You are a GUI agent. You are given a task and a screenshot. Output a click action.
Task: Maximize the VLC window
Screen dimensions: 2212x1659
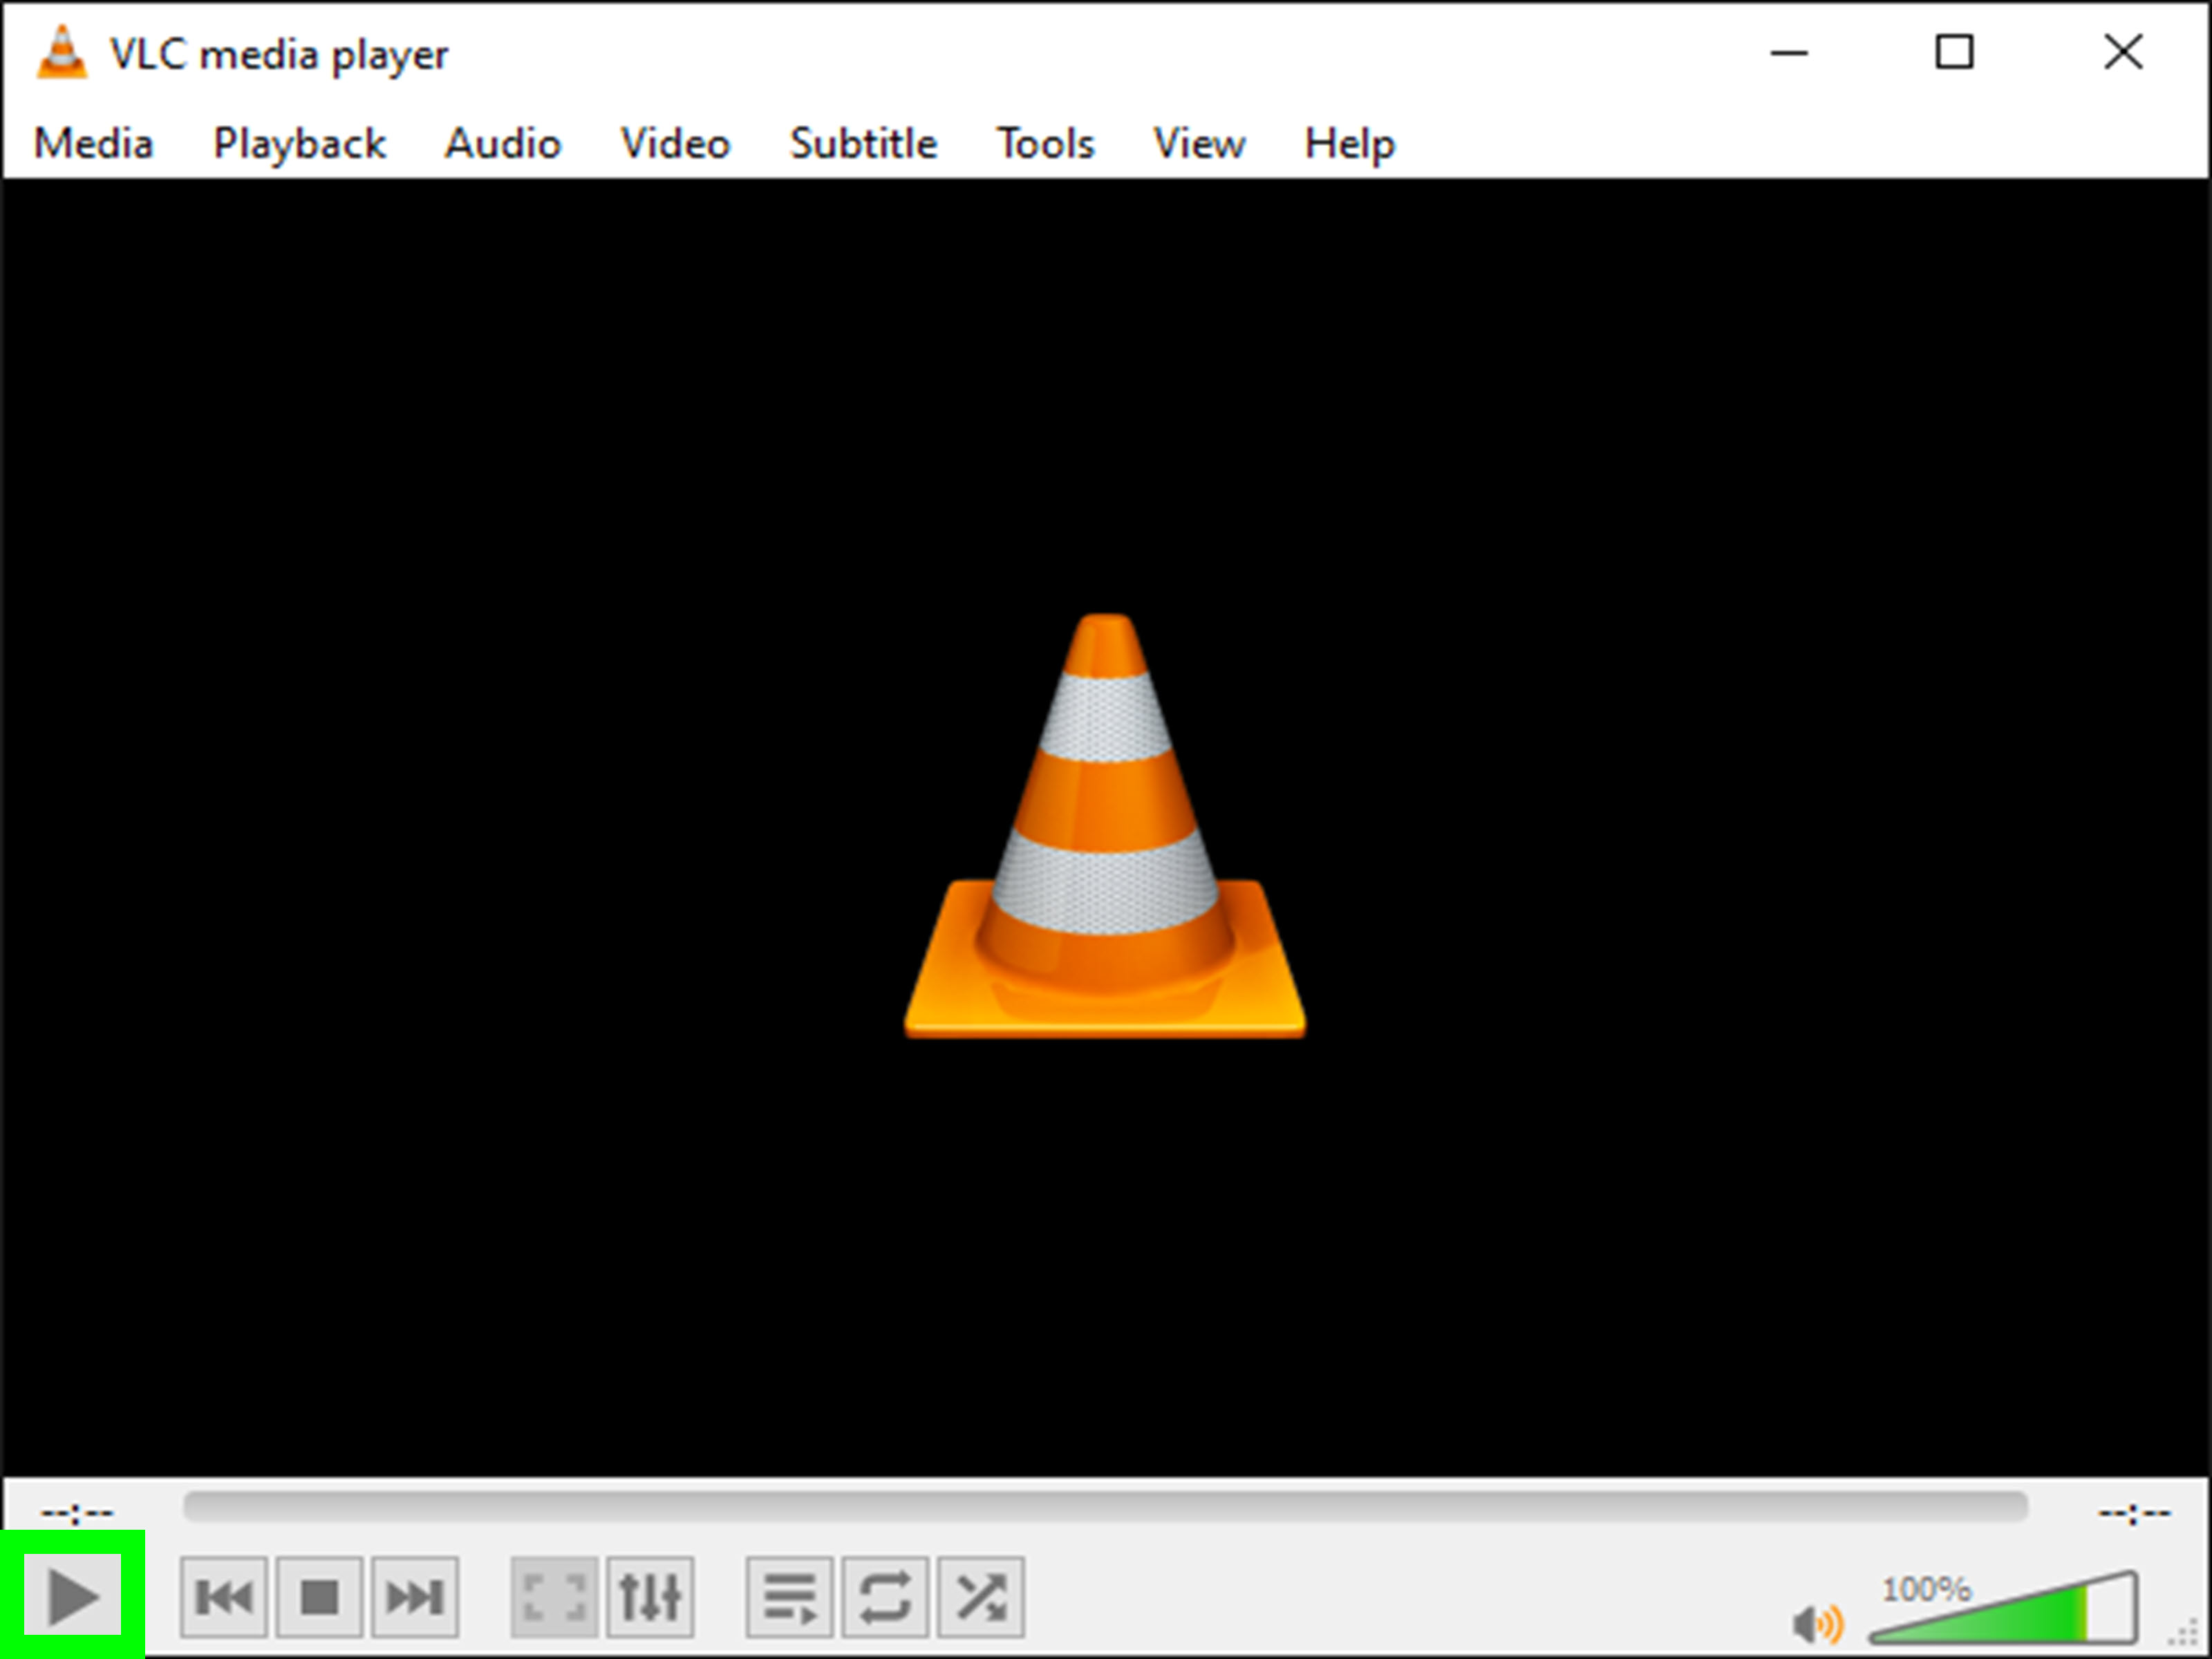pyautogui.click(x=1955, y=52)
